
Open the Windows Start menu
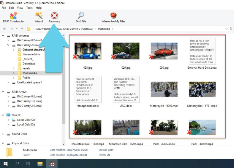click(x=5, y=164)
